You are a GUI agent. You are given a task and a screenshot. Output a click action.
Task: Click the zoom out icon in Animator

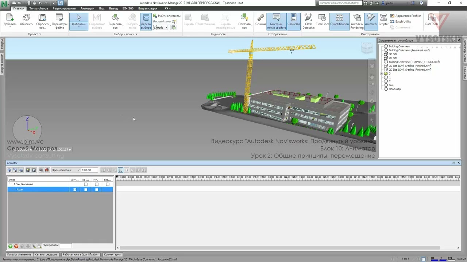(x=39, y=246)
